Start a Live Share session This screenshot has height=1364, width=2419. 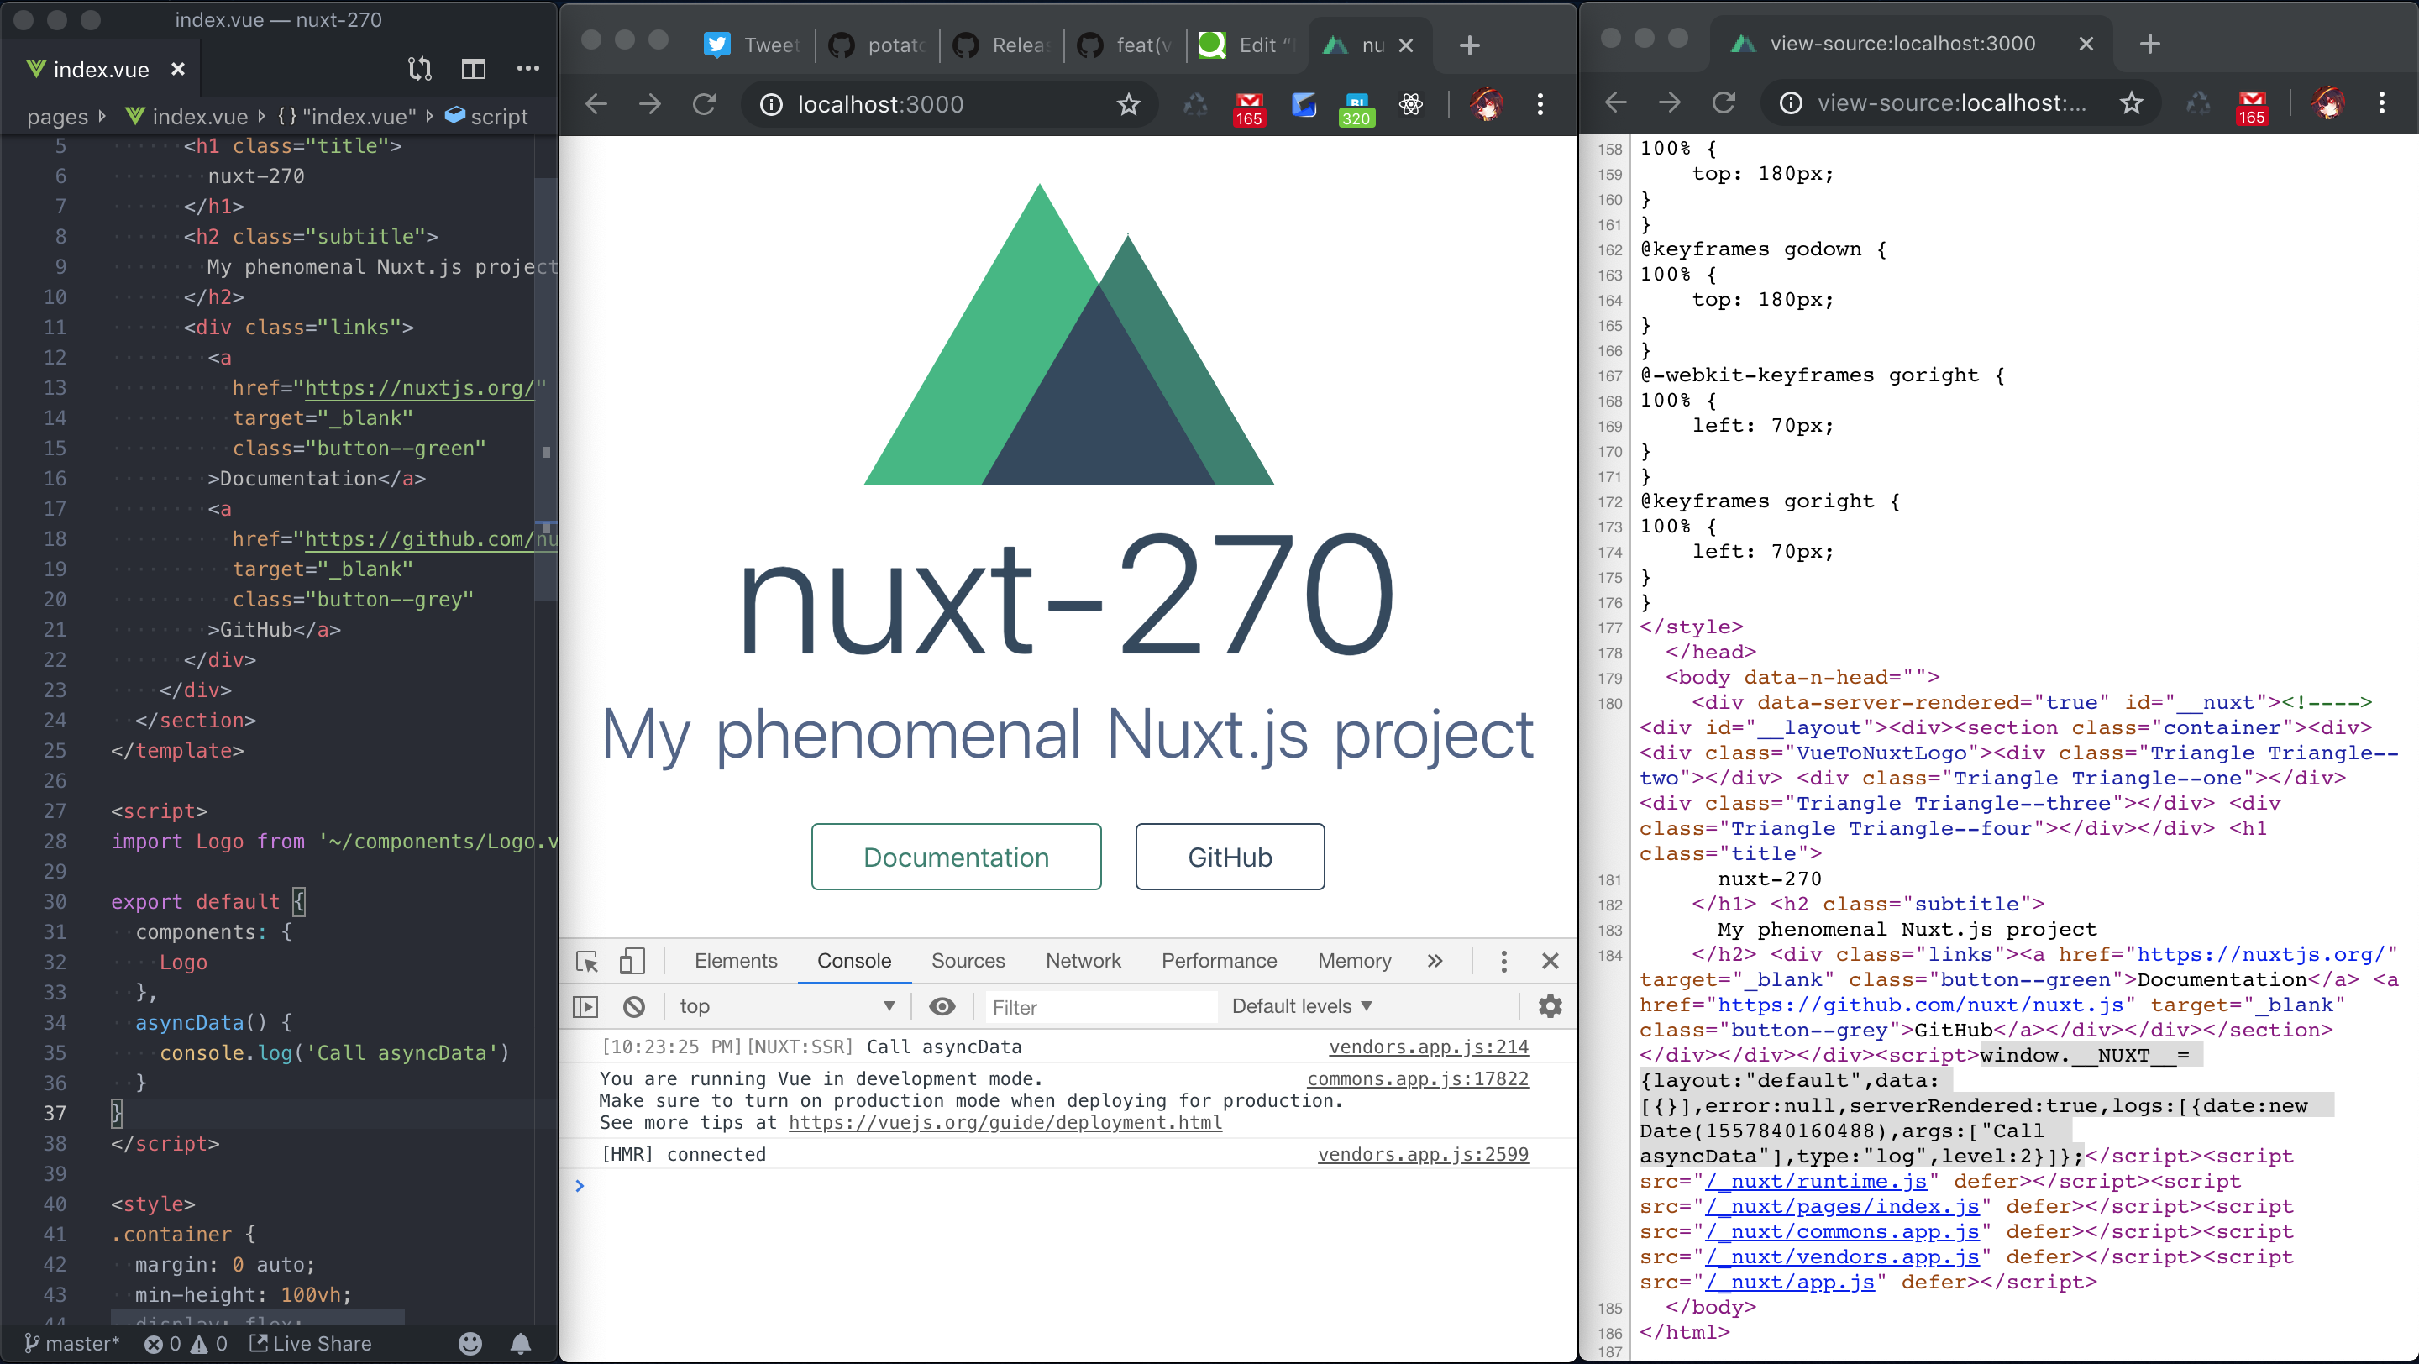310,1342
